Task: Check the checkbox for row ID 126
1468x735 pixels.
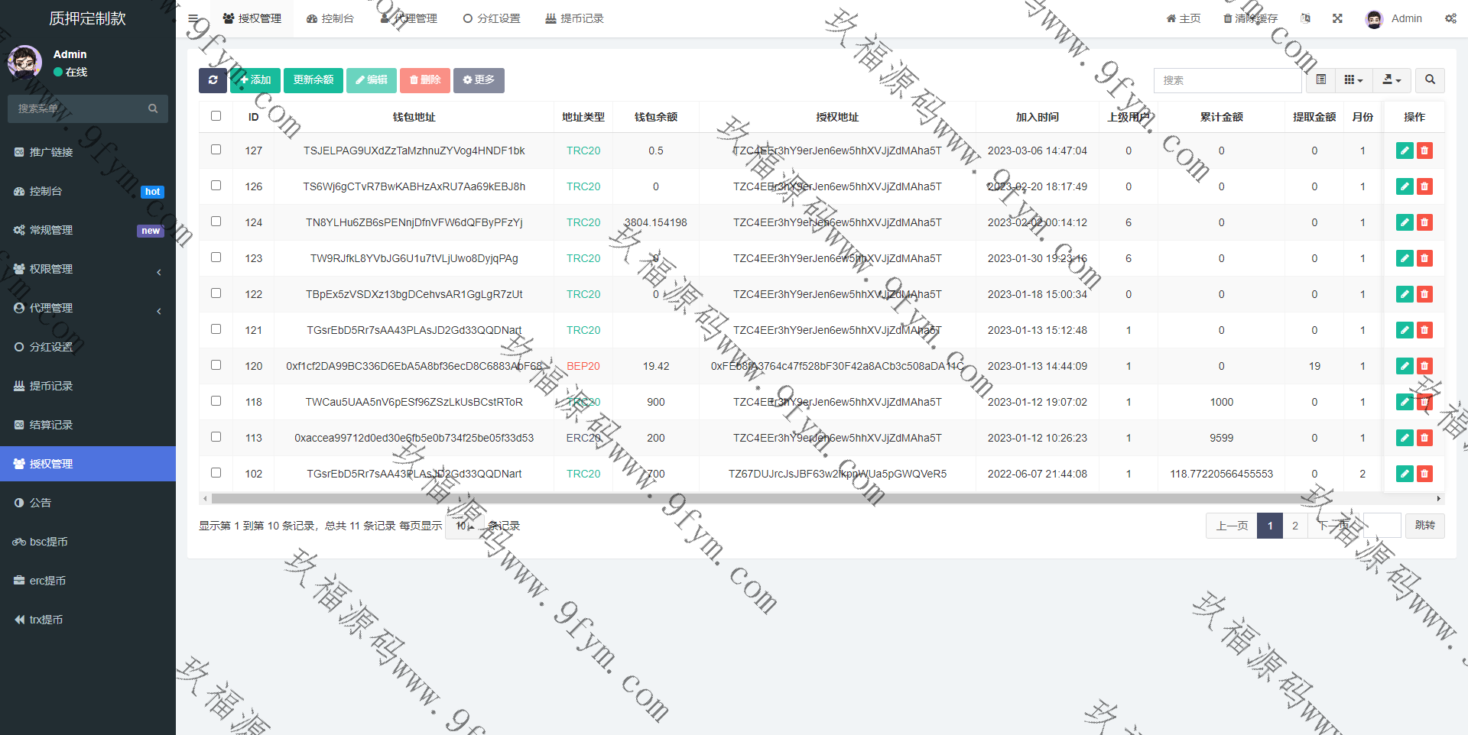Action: click(216, 186)
